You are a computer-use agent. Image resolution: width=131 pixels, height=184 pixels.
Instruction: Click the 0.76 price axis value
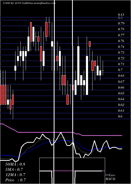pyautogui.click(x=121, y=41)
